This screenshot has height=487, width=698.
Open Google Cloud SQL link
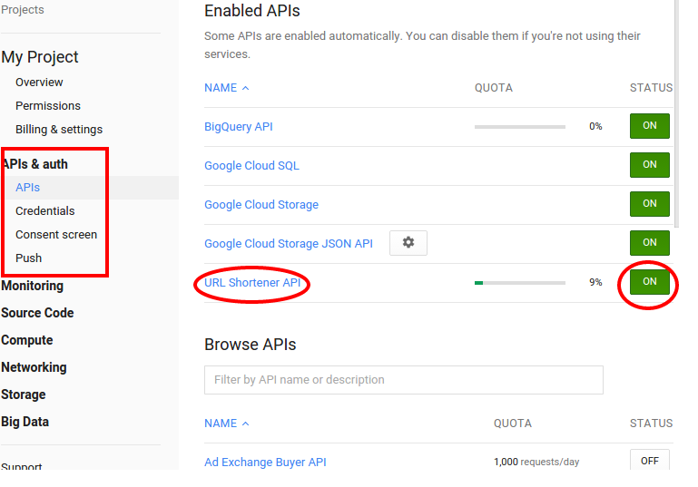tap(251, 166)
